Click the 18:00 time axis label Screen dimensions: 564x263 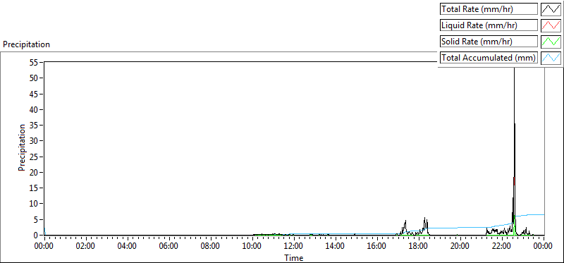(418, 246)
